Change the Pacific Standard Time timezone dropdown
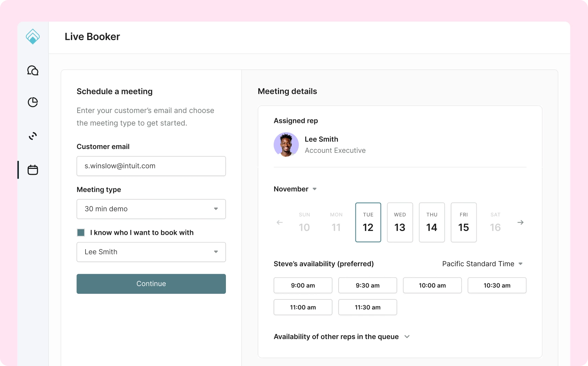Viewport: 588px width, 366px height. coord(483,264)
